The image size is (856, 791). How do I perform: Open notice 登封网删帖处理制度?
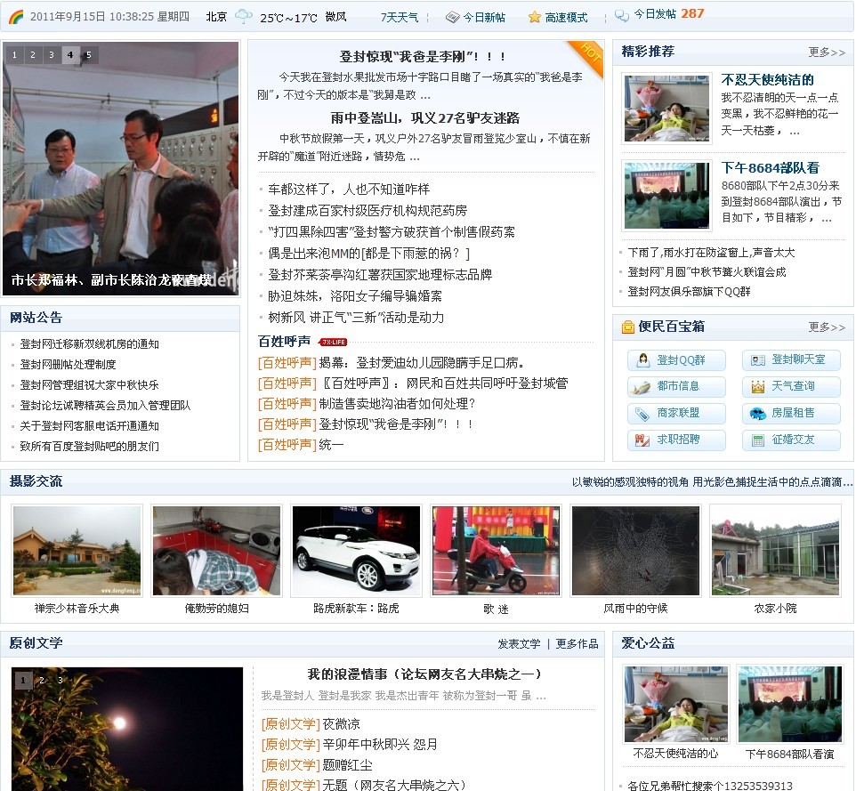point(68,364)
